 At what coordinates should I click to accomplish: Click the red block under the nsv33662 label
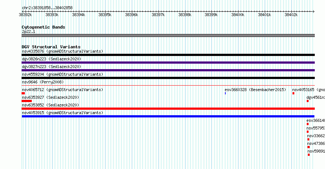(x=309, y=139)
